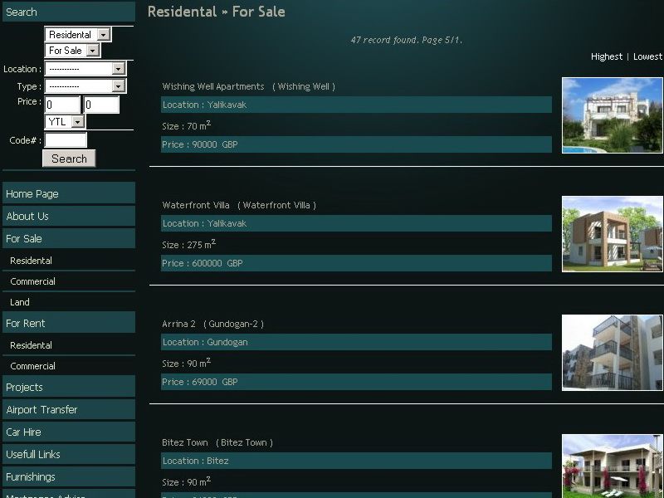Click 'Price : 90000 GBP' row
This screenshot has width=664, height=498.
coord(356,144)
